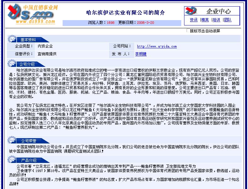
Task: Open the 资讯 link
Action: coord(194,20)
